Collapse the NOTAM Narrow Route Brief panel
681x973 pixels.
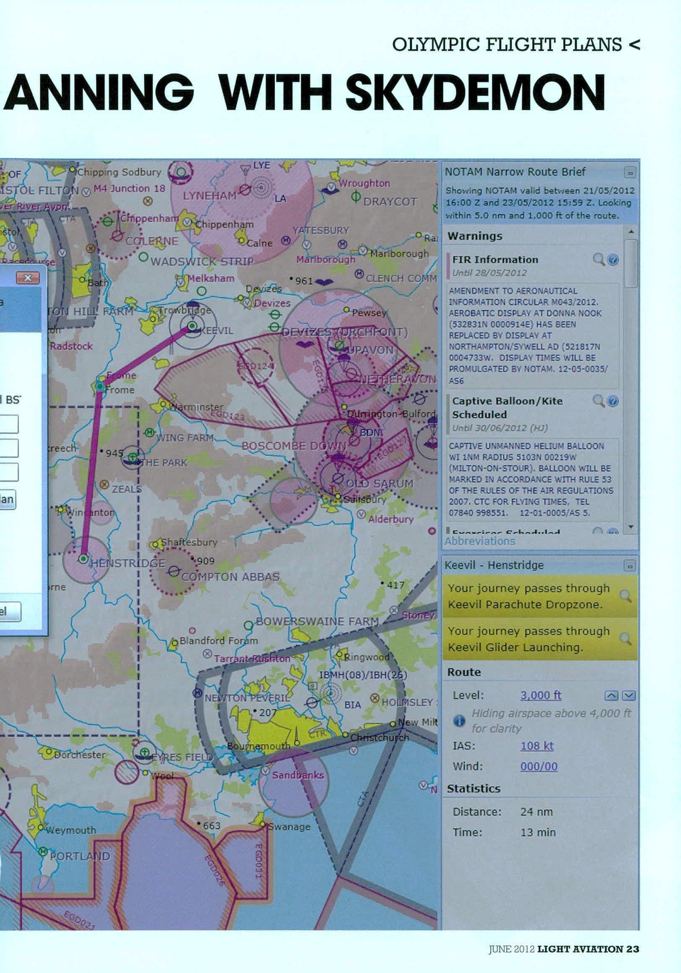pos(630,172)
